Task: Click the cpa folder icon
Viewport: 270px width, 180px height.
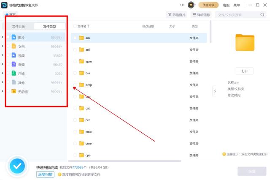Action: pos(81,155)
